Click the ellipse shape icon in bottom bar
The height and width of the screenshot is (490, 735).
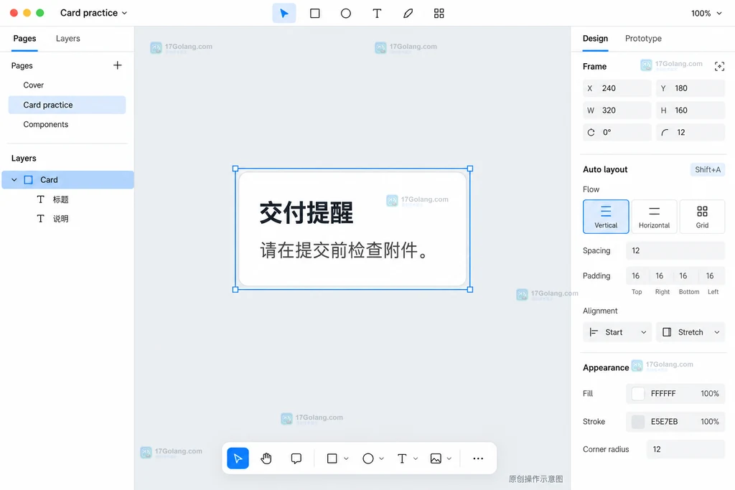[x=368, y=458]
